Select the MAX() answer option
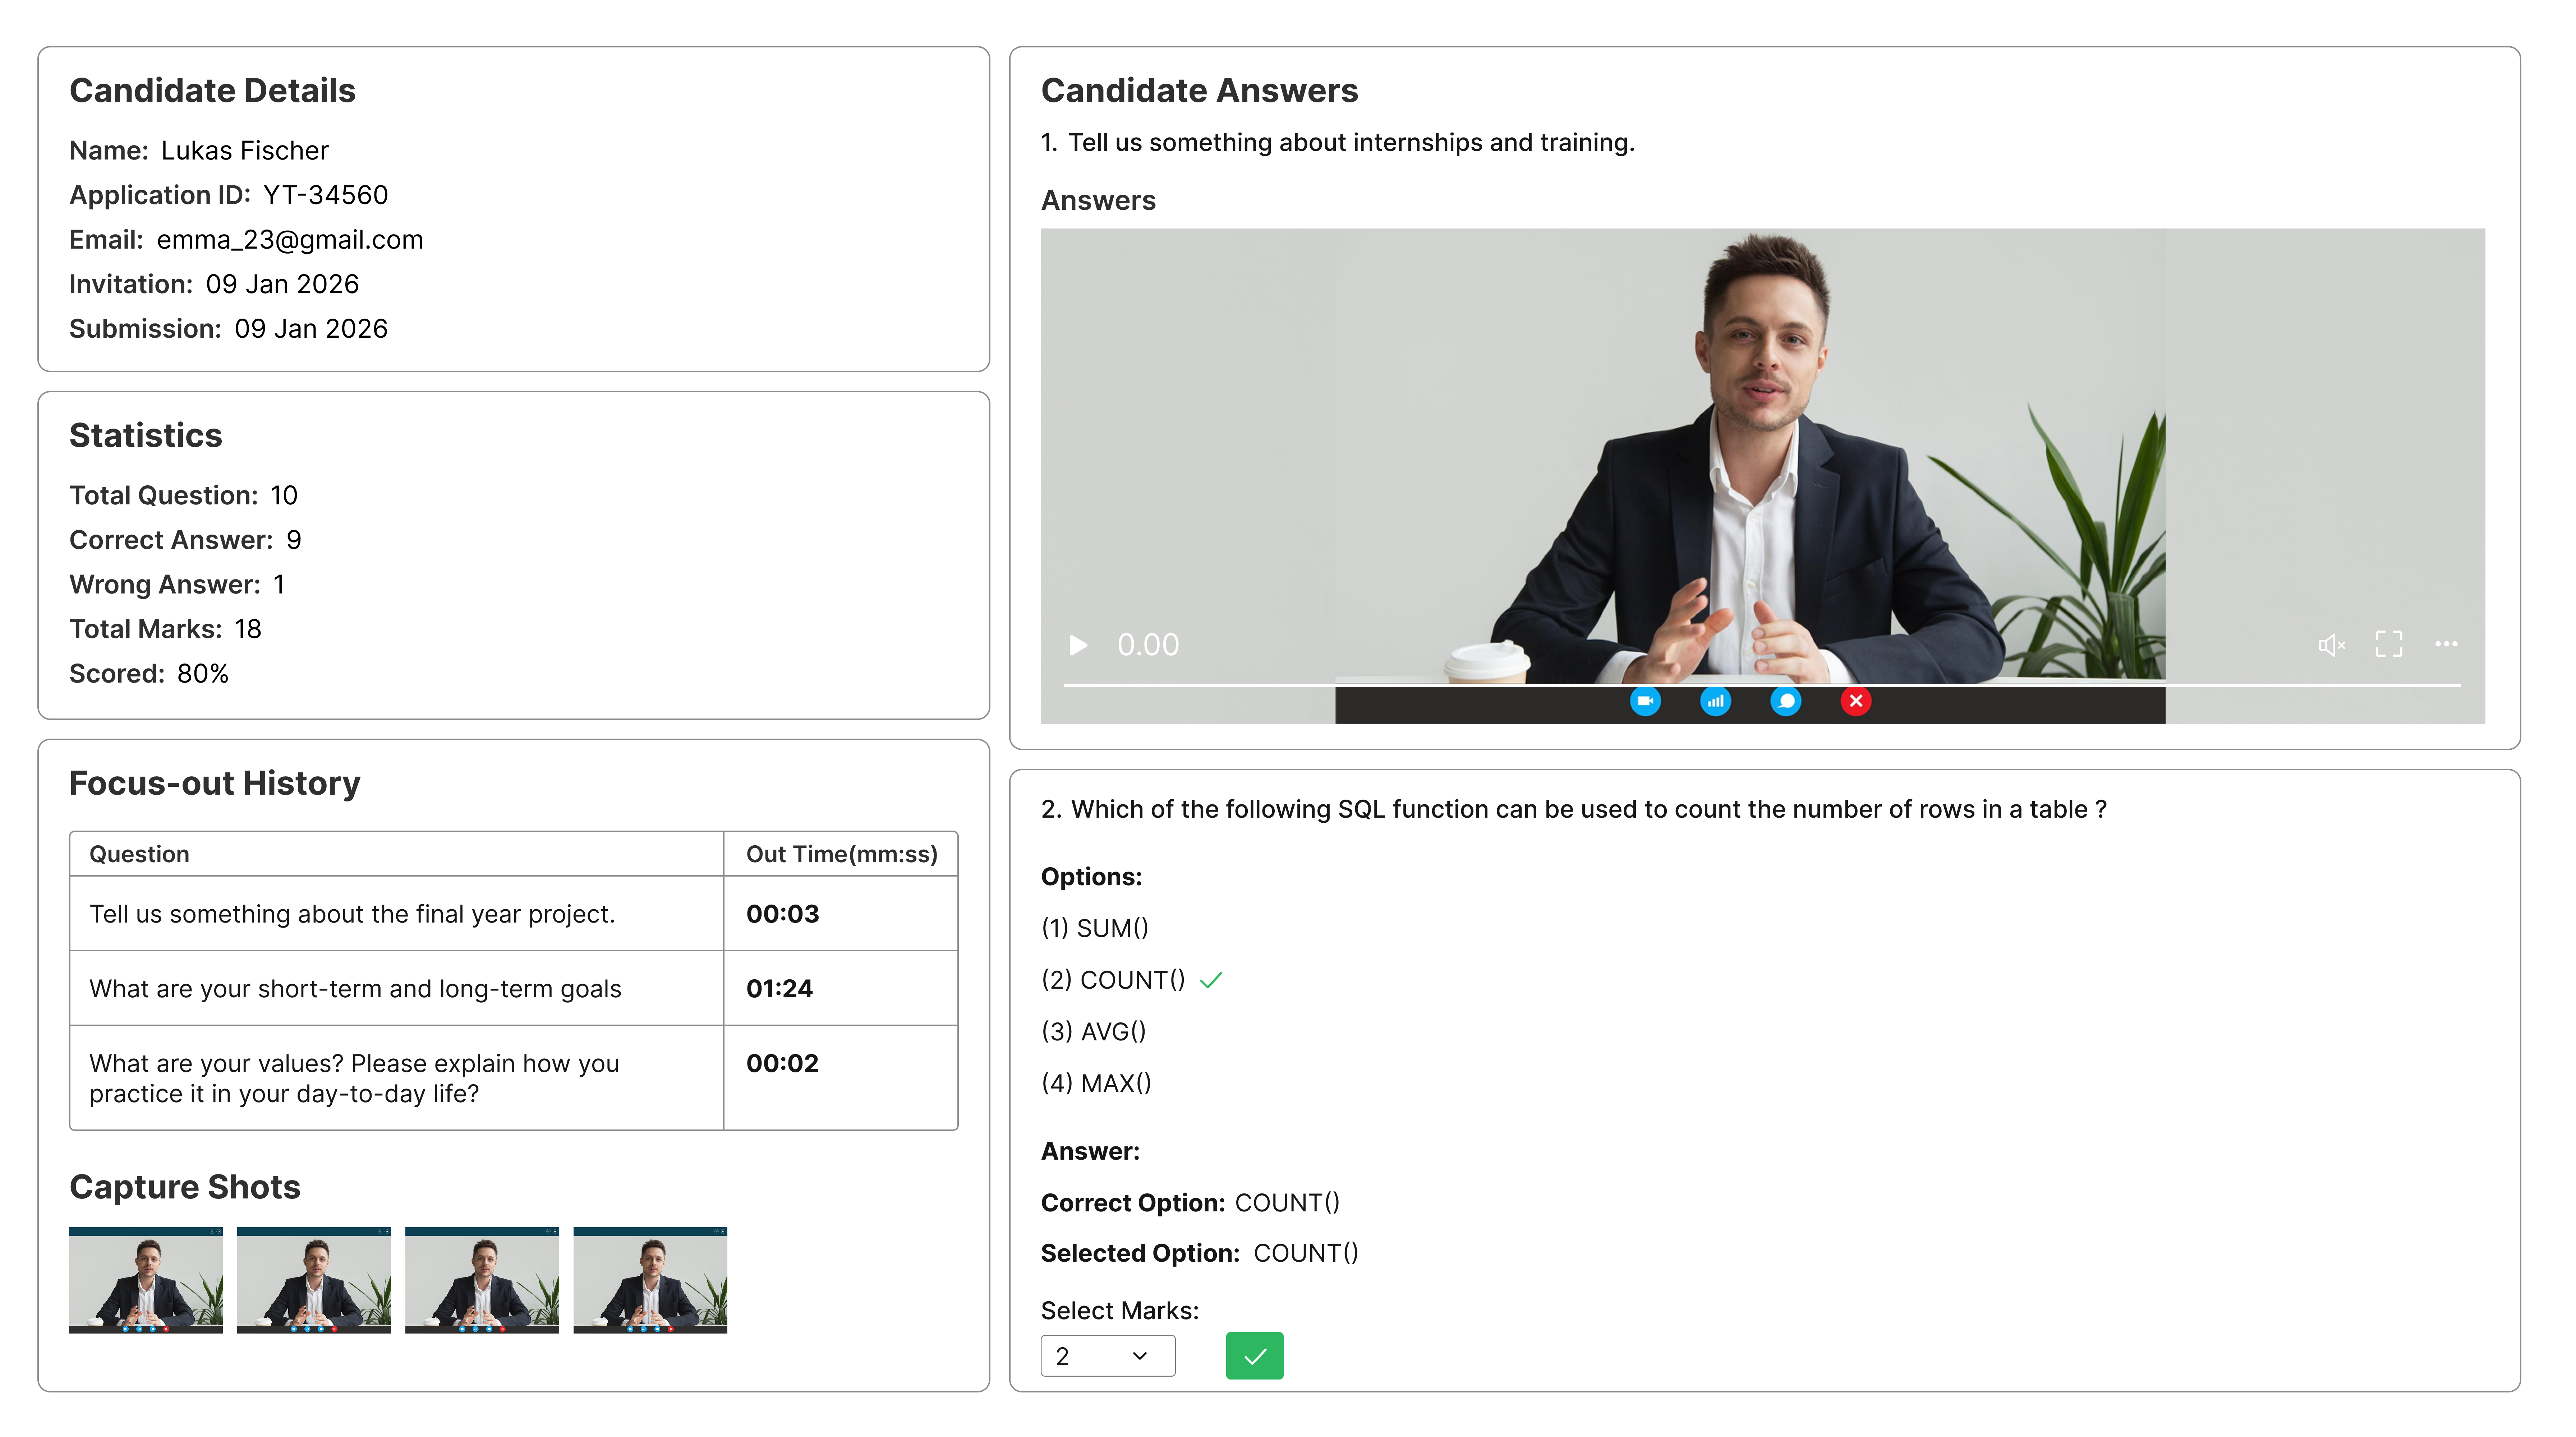 (1097, 1082)
